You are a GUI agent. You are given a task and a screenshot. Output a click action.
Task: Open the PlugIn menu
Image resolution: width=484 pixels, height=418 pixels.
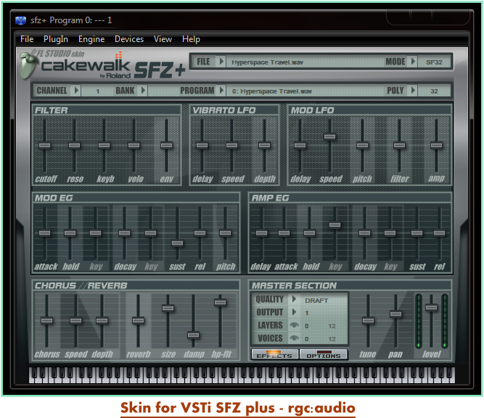pos(56,39)
